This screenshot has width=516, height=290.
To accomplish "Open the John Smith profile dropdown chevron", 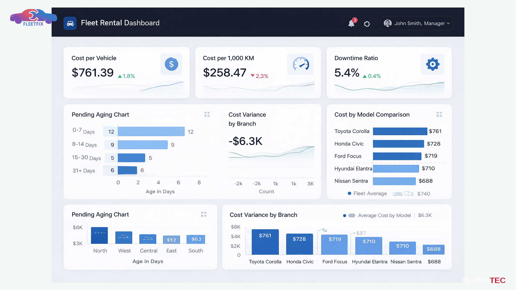I will coord(448,23).
